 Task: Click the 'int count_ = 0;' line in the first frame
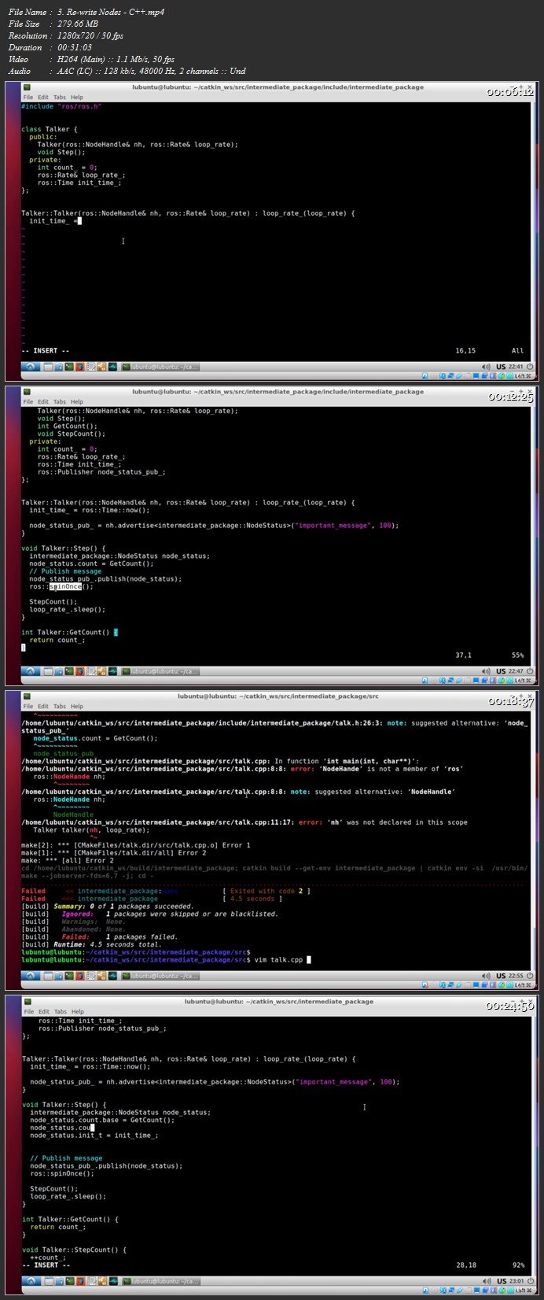coord(67,168)
